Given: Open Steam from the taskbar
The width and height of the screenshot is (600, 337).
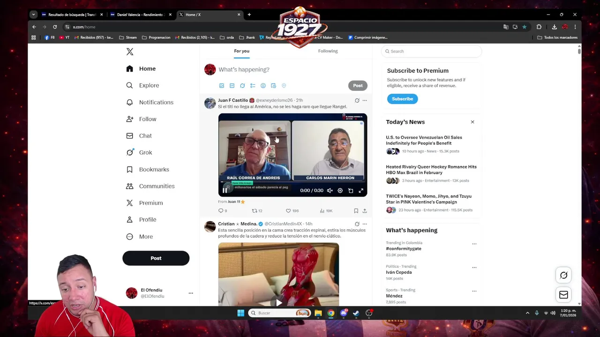Looking at the screenshot, I should point(356,313).
